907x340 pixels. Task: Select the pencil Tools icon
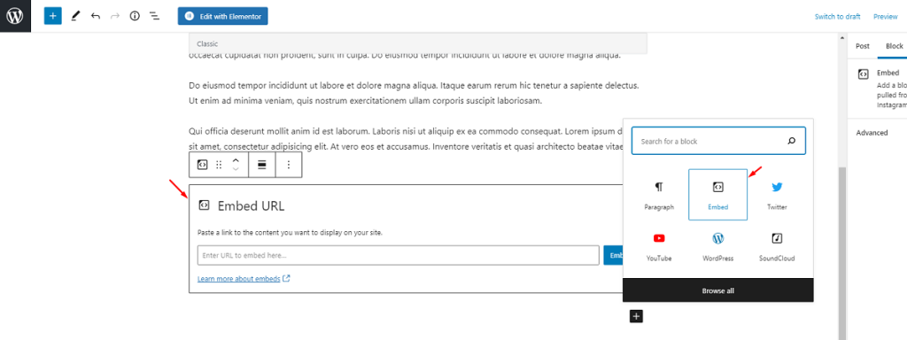[x=75, y=16]
